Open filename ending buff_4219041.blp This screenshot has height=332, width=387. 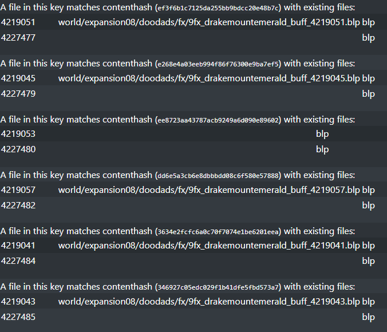click(209, 246)
